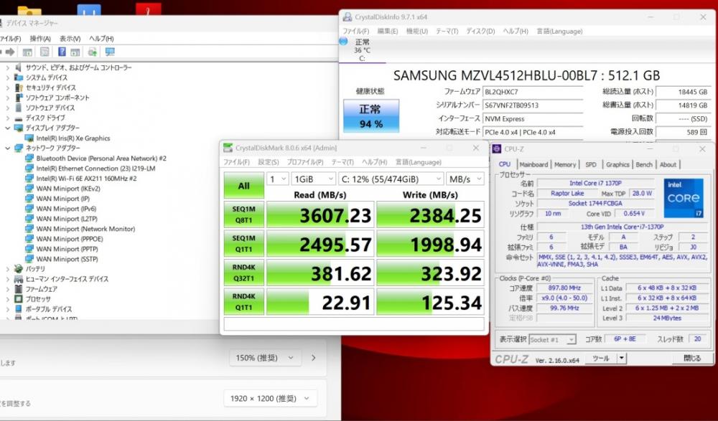Click the empty text field below CrystalDiskMark results
Image resolution: width=718 pixels, height=421 pixels.
(353, 324)
